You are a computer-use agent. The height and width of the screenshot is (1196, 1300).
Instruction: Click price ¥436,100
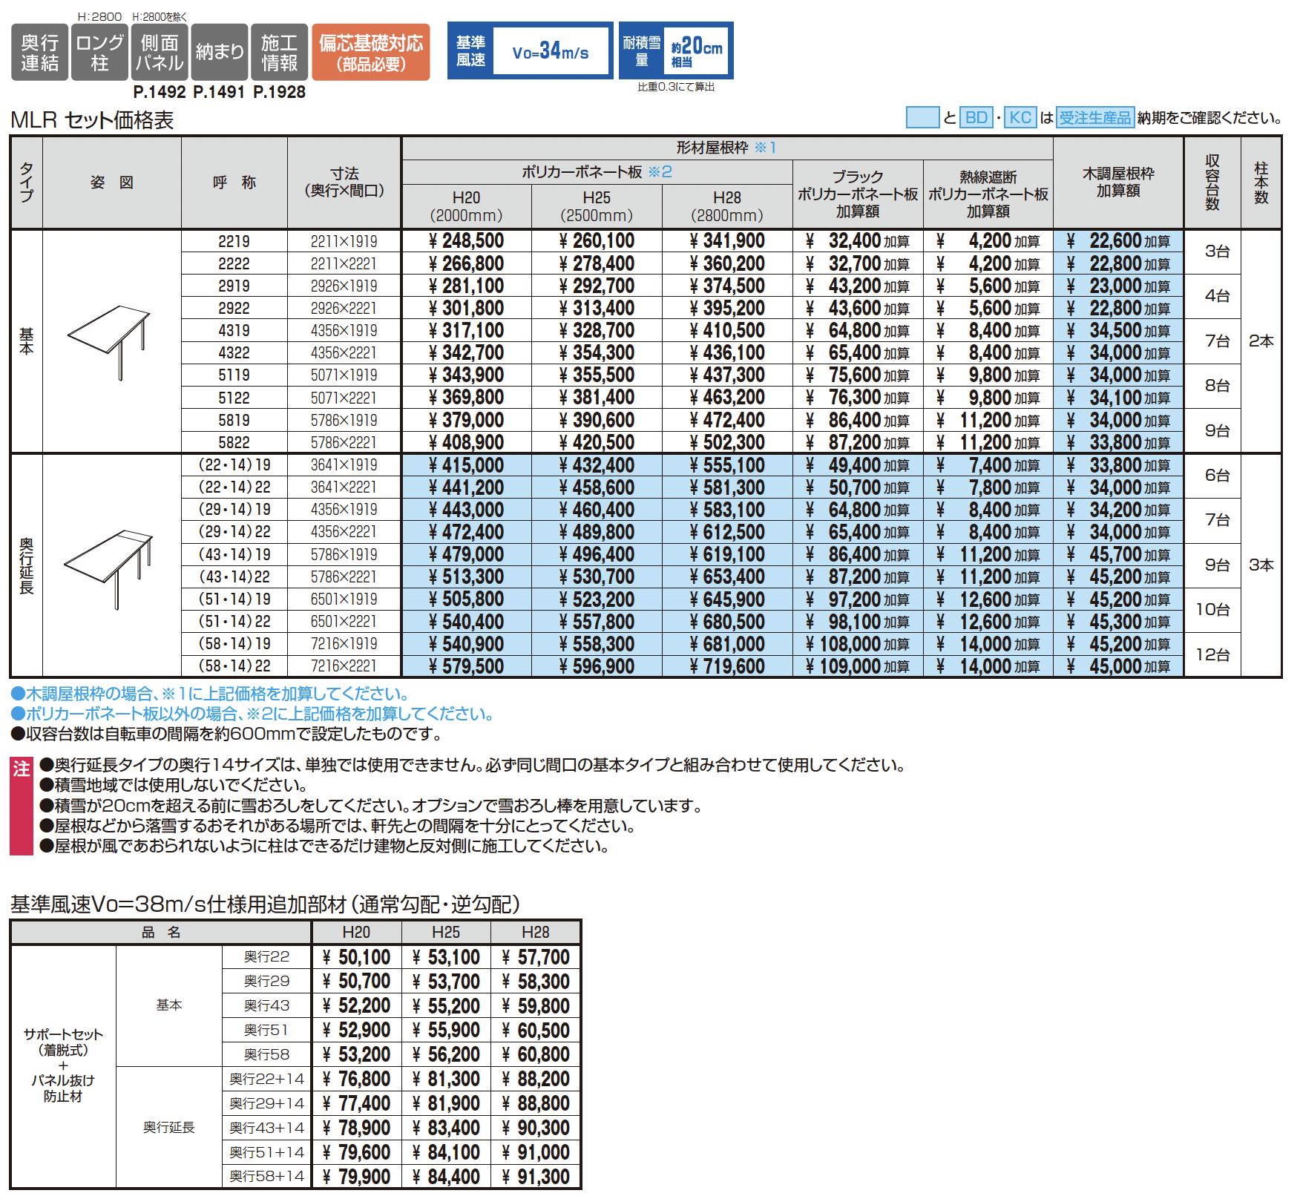point(727,352)
